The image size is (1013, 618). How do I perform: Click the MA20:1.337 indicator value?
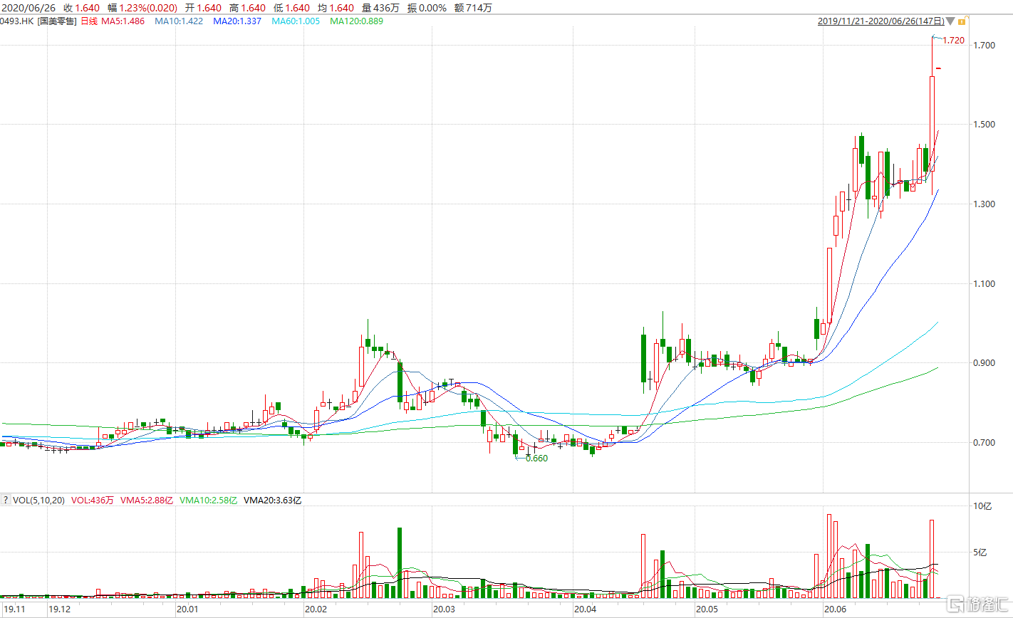point(237,21)
